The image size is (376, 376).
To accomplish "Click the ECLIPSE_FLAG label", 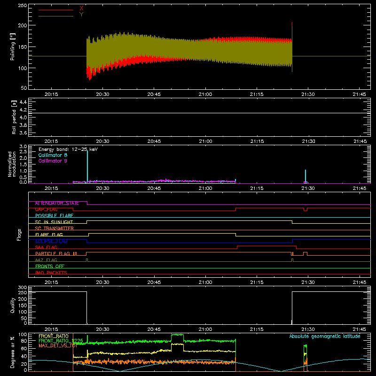I will pyautogui.click(x=51, y=241).
